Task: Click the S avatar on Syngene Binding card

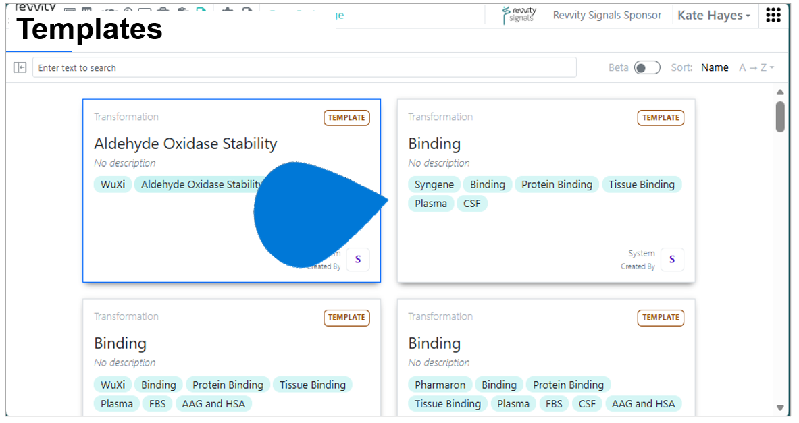Action: (x=671, y=259)
